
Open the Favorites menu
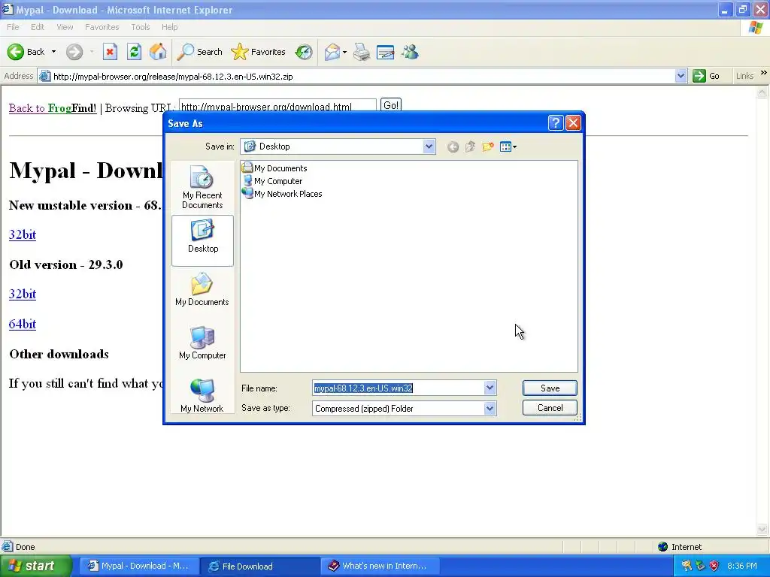coord(102,27)
